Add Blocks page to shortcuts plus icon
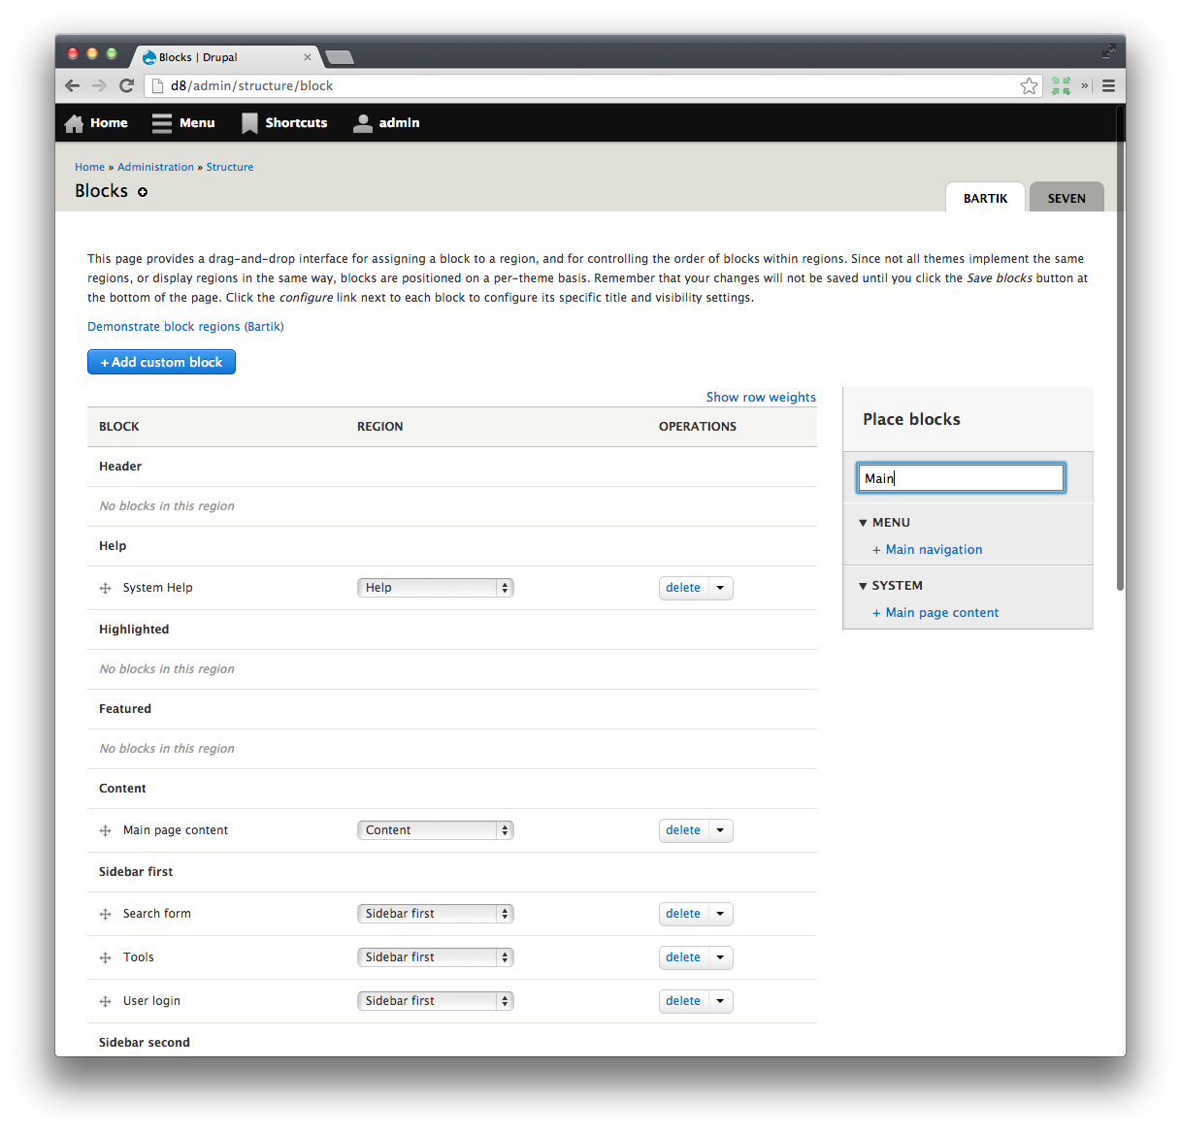 [x=143, y=192]
